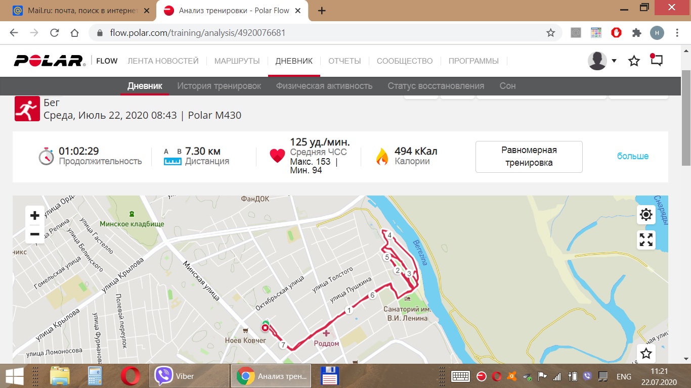Zoom in the map with plus button
Image resolution: width=691 pixels, height=388 pixels.
tap(35, 216)
